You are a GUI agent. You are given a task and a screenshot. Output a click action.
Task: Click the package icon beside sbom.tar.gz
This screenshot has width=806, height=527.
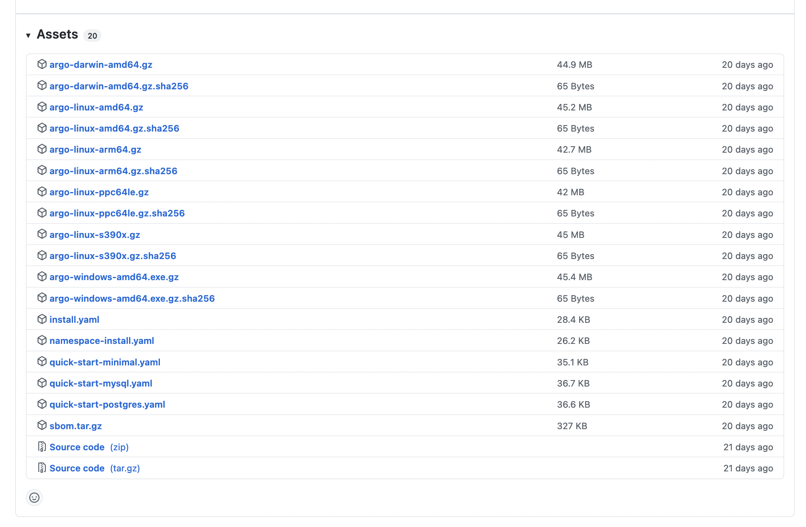tap(42, 425)
